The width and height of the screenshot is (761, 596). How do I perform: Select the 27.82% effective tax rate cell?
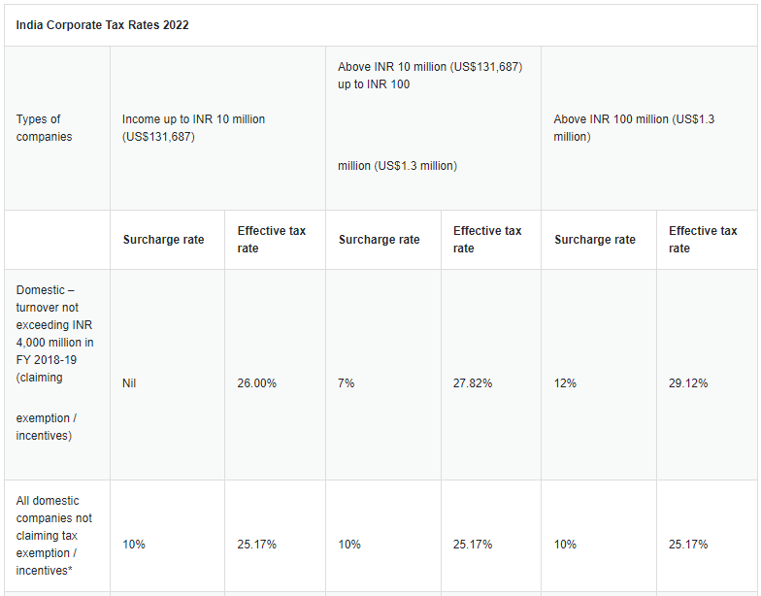(473, 383)
